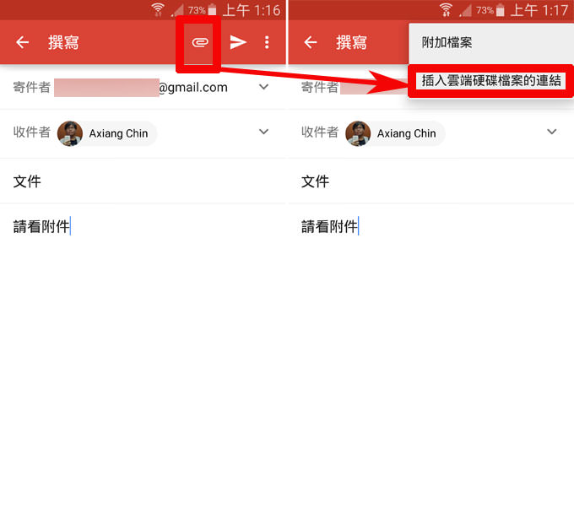Tap the 寄件者 label in left screen

[32, 88]
